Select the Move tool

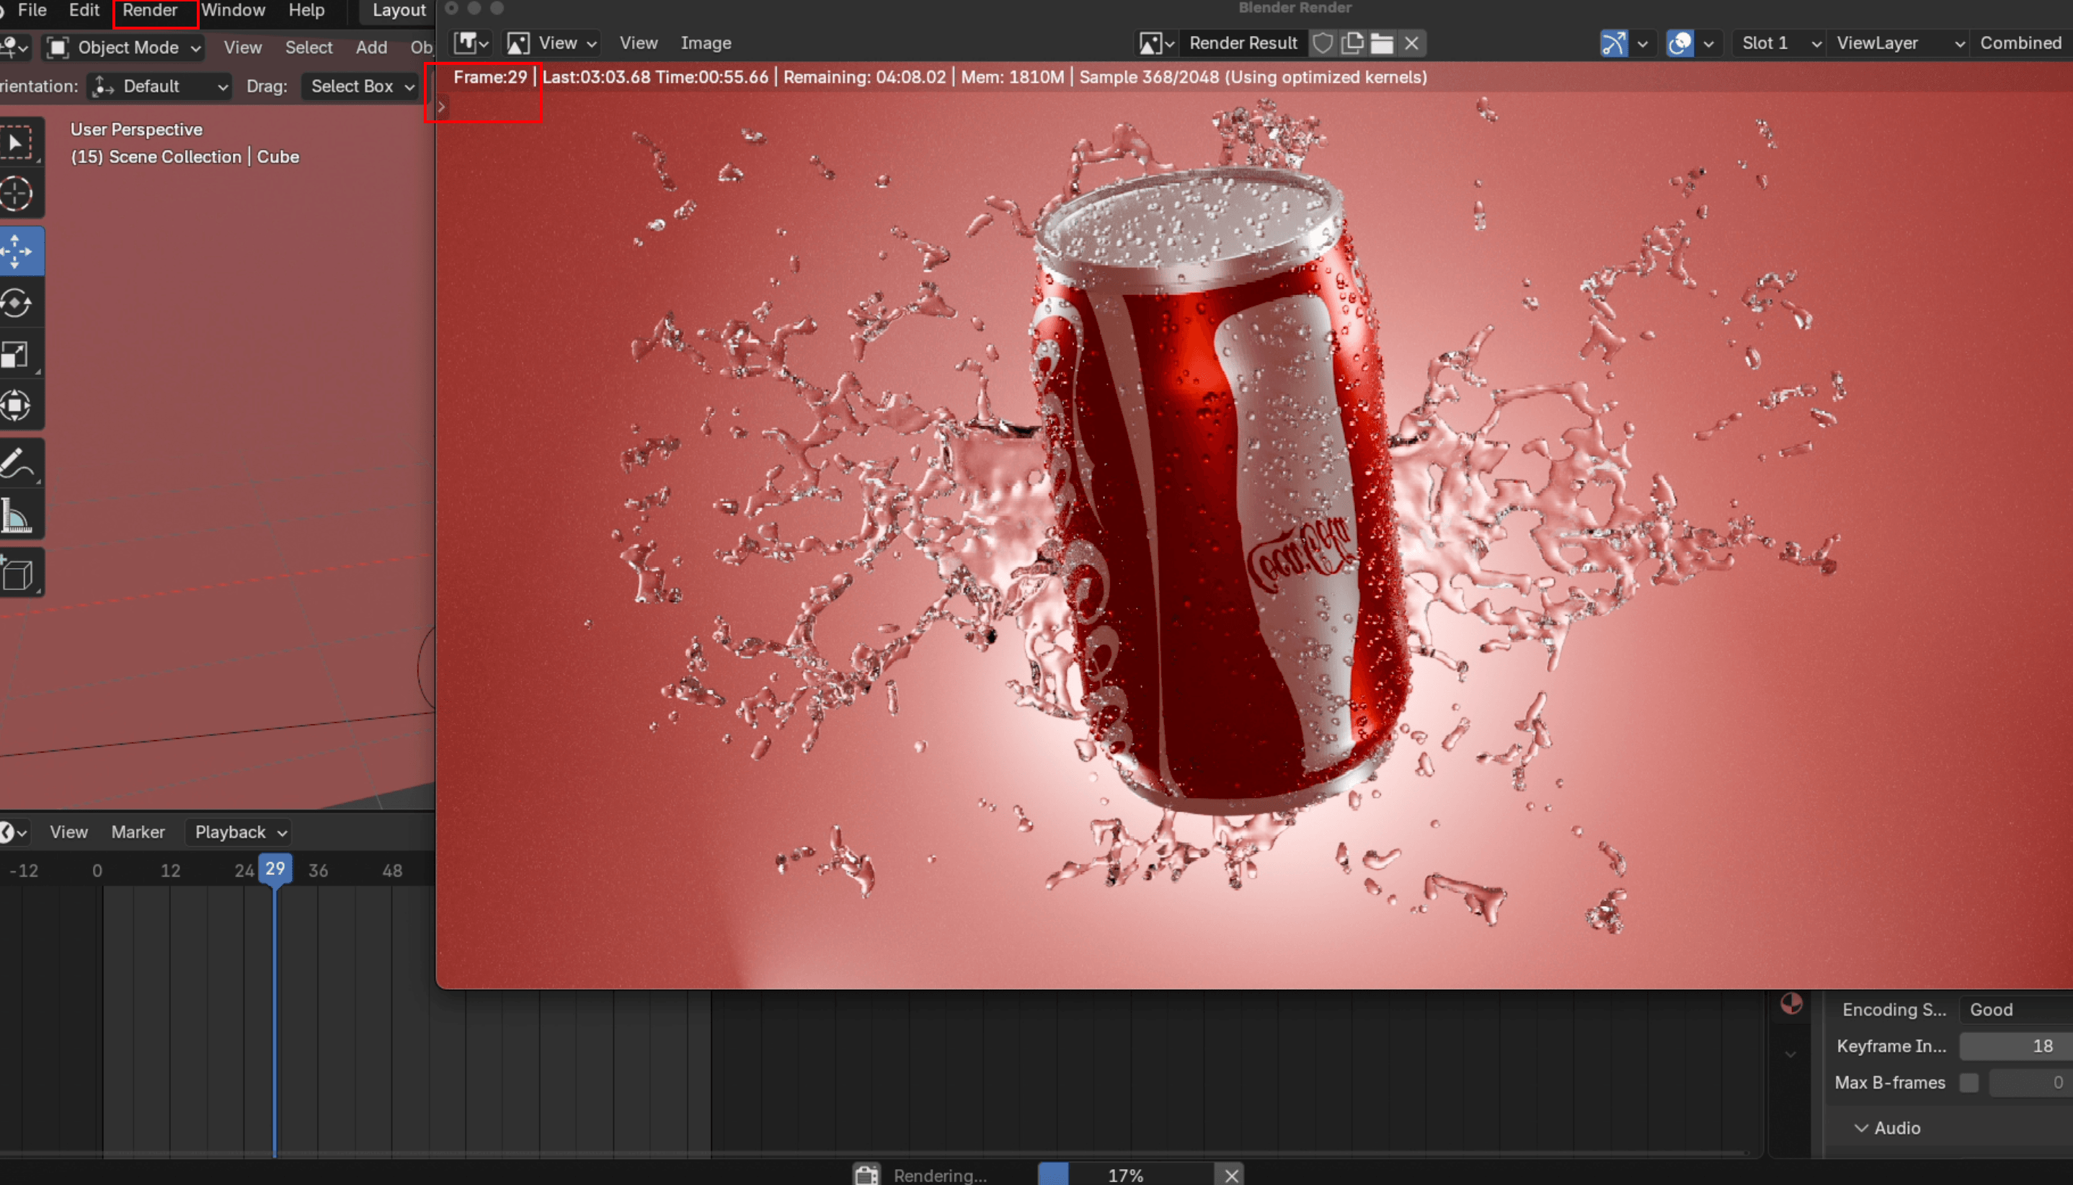17,252
